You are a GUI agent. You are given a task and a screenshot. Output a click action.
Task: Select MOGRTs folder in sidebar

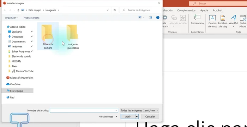[x=16, y=61]
